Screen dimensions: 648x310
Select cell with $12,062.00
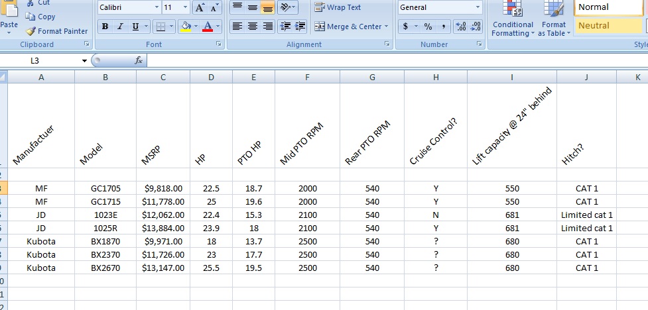(x=163, y=215)
